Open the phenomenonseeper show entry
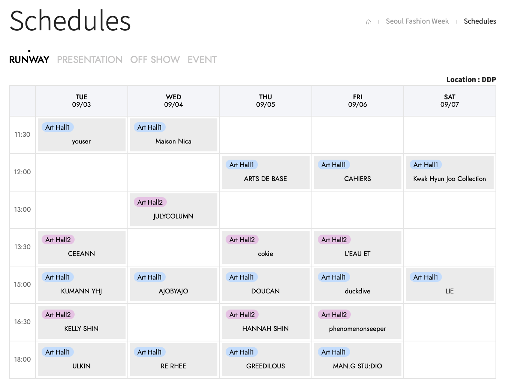This screenshot has width=506, height=389. pos(358,322)
